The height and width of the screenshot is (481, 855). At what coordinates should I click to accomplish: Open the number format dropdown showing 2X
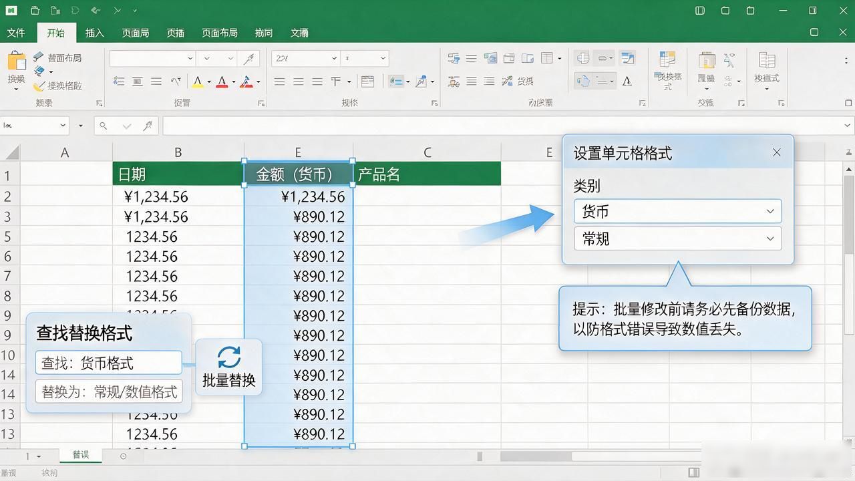point(305,58)
